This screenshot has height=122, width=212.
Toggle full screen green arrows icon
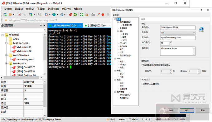[x=82, y=14]
